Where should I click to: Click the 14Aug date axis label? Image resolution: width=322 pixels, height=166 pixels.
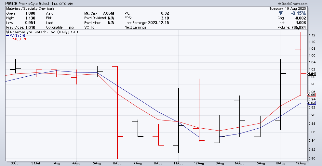(x=239, y=163)
